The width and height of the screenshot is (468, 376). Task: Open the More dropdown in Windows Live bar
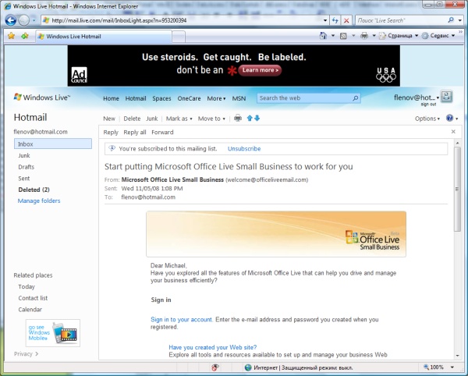(216, 98)
